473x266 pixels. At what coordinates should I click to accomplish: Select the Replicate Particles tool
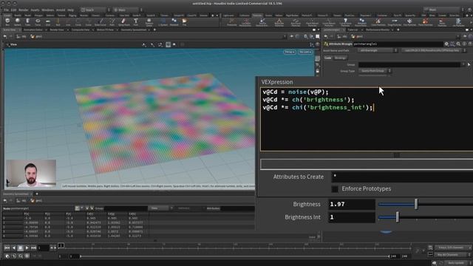tap(279, 22)
